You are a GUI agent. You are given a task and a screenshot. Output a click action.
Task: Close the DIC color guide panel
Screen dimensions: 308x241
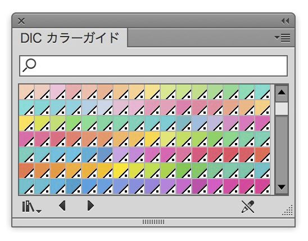[21, 21]
